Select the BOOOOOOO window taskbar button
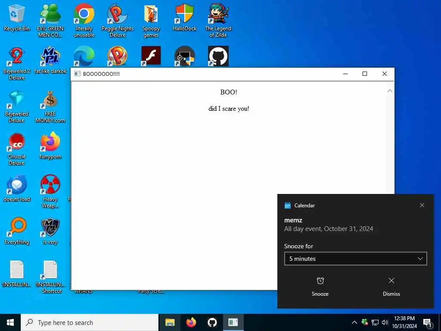The height and width of the screenshot is (331, 441). pyautogui.click(x=233, y=322)
